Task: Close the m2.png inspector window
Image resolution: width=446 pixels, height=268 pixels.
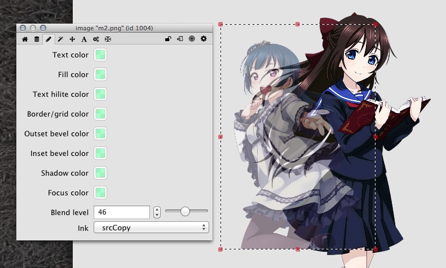Action: click(23, 28)
